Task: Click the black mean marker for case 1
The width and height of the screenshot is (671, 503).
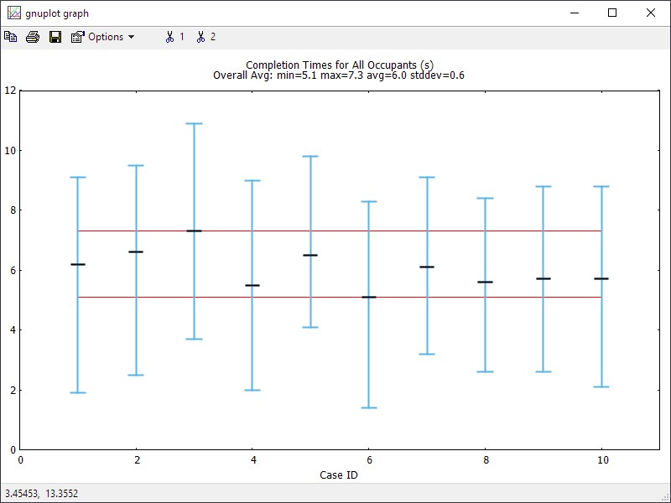Action: [x=78, y=264]
